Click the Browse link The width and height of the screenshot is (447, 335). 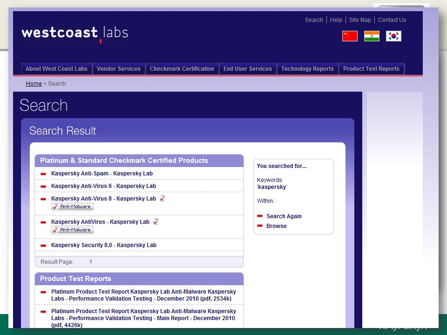pyautogui.click(x=277, y=226)
